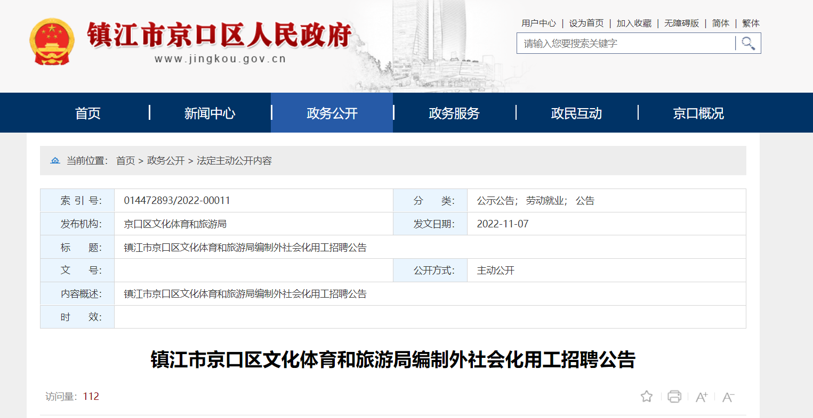The height and width of the screenshot is (418, 813).
Task: Click the favorite star icon
Action: [646, 397]
